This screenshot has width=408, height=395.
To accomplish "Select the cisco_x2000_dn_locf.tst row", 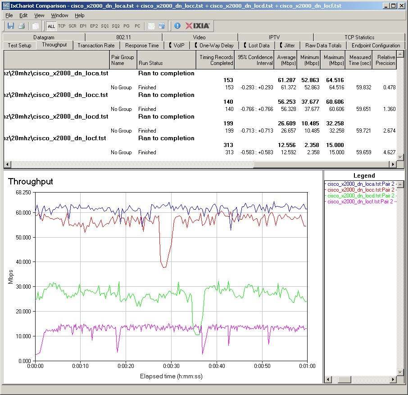I will [x=200, y=138].
